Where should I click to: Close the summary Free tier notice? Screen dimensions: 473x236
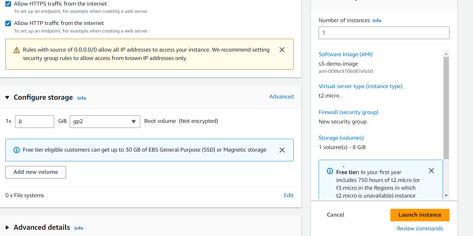[x=431, y=171]
